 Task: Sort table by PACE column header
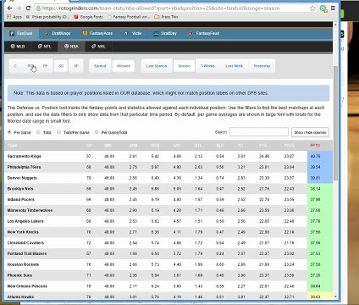(x=289, y=146)
